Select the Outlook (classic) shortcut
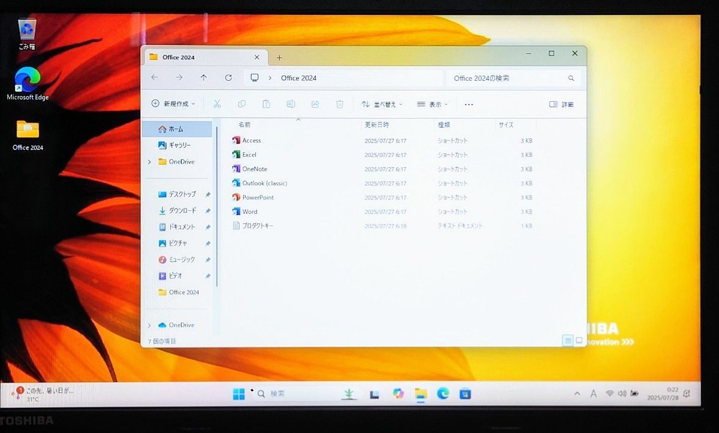This screenshot has width=719, height=433. point(260,183)
